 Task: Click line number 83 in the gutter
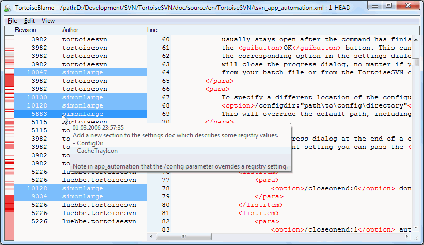tap(166, 229)
